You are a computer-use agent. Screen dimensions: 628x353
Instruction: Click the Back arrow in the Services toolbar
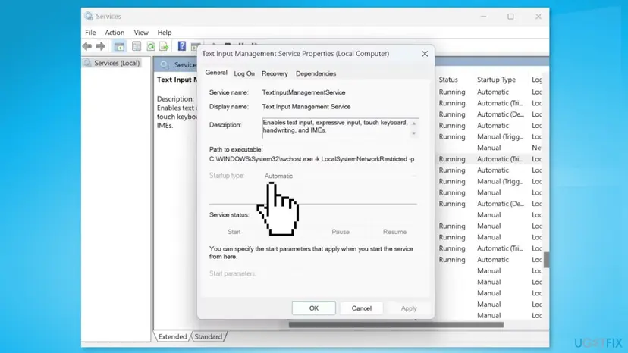click(x=87, y=46)
